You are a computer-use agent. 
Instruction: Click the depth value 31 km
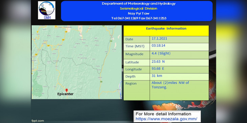click(x=157, y=76)
